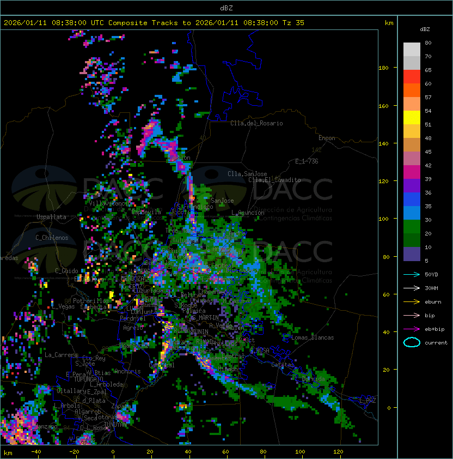The height and width of the screenshot is (459, 453).
Task: Choose the gold 48-51 dBZ swatch
Action: click(x=412, y=131)
